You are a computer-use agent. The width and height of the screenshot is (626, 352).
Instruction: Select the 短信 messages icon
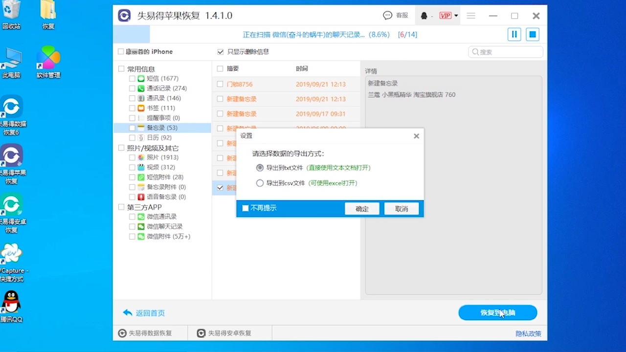point(141,78)
